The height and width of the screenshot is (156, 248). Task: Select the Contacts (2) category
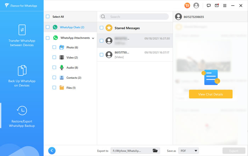click(74, 78)
